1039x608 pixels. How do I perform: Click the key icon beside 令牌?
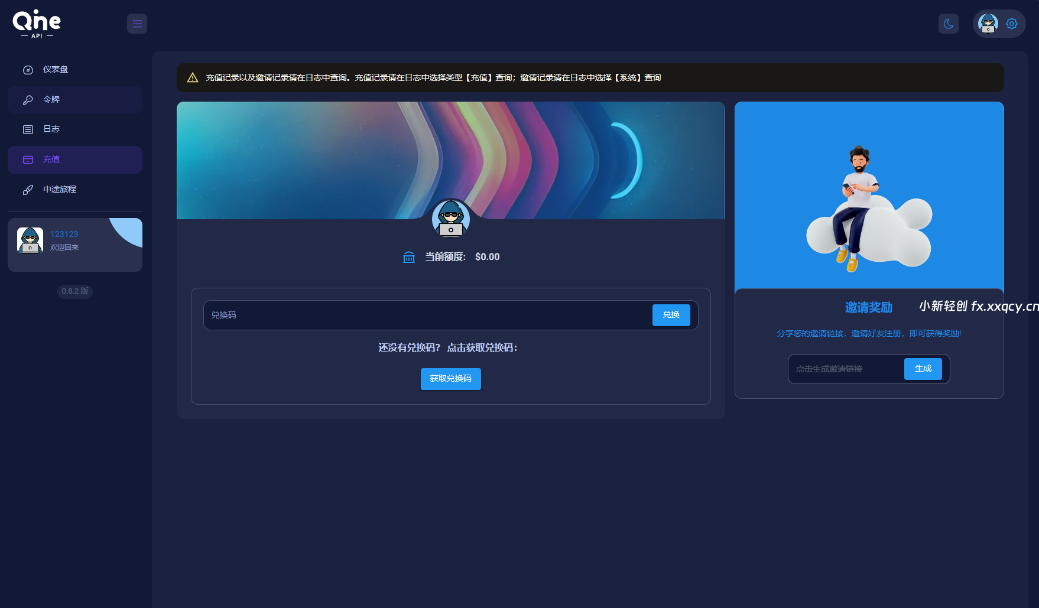tap(28, 100)
